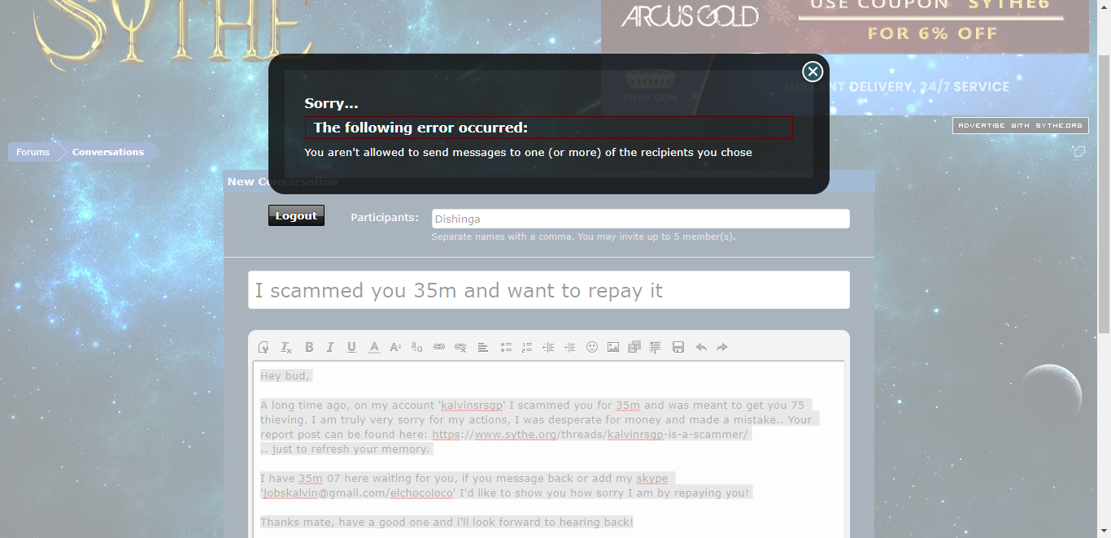The width and height of the screenshot is (1111, 538).
Task: Click the Advertise with Sythe.org link
Action: [1021, 126]
